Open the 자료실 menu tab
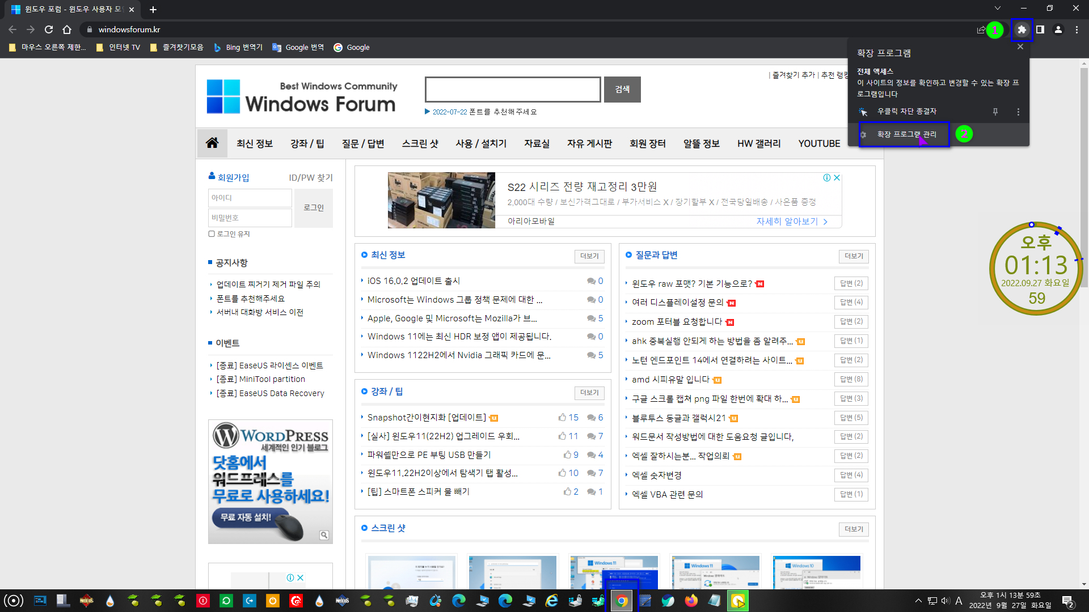 [x=537, y=143]
